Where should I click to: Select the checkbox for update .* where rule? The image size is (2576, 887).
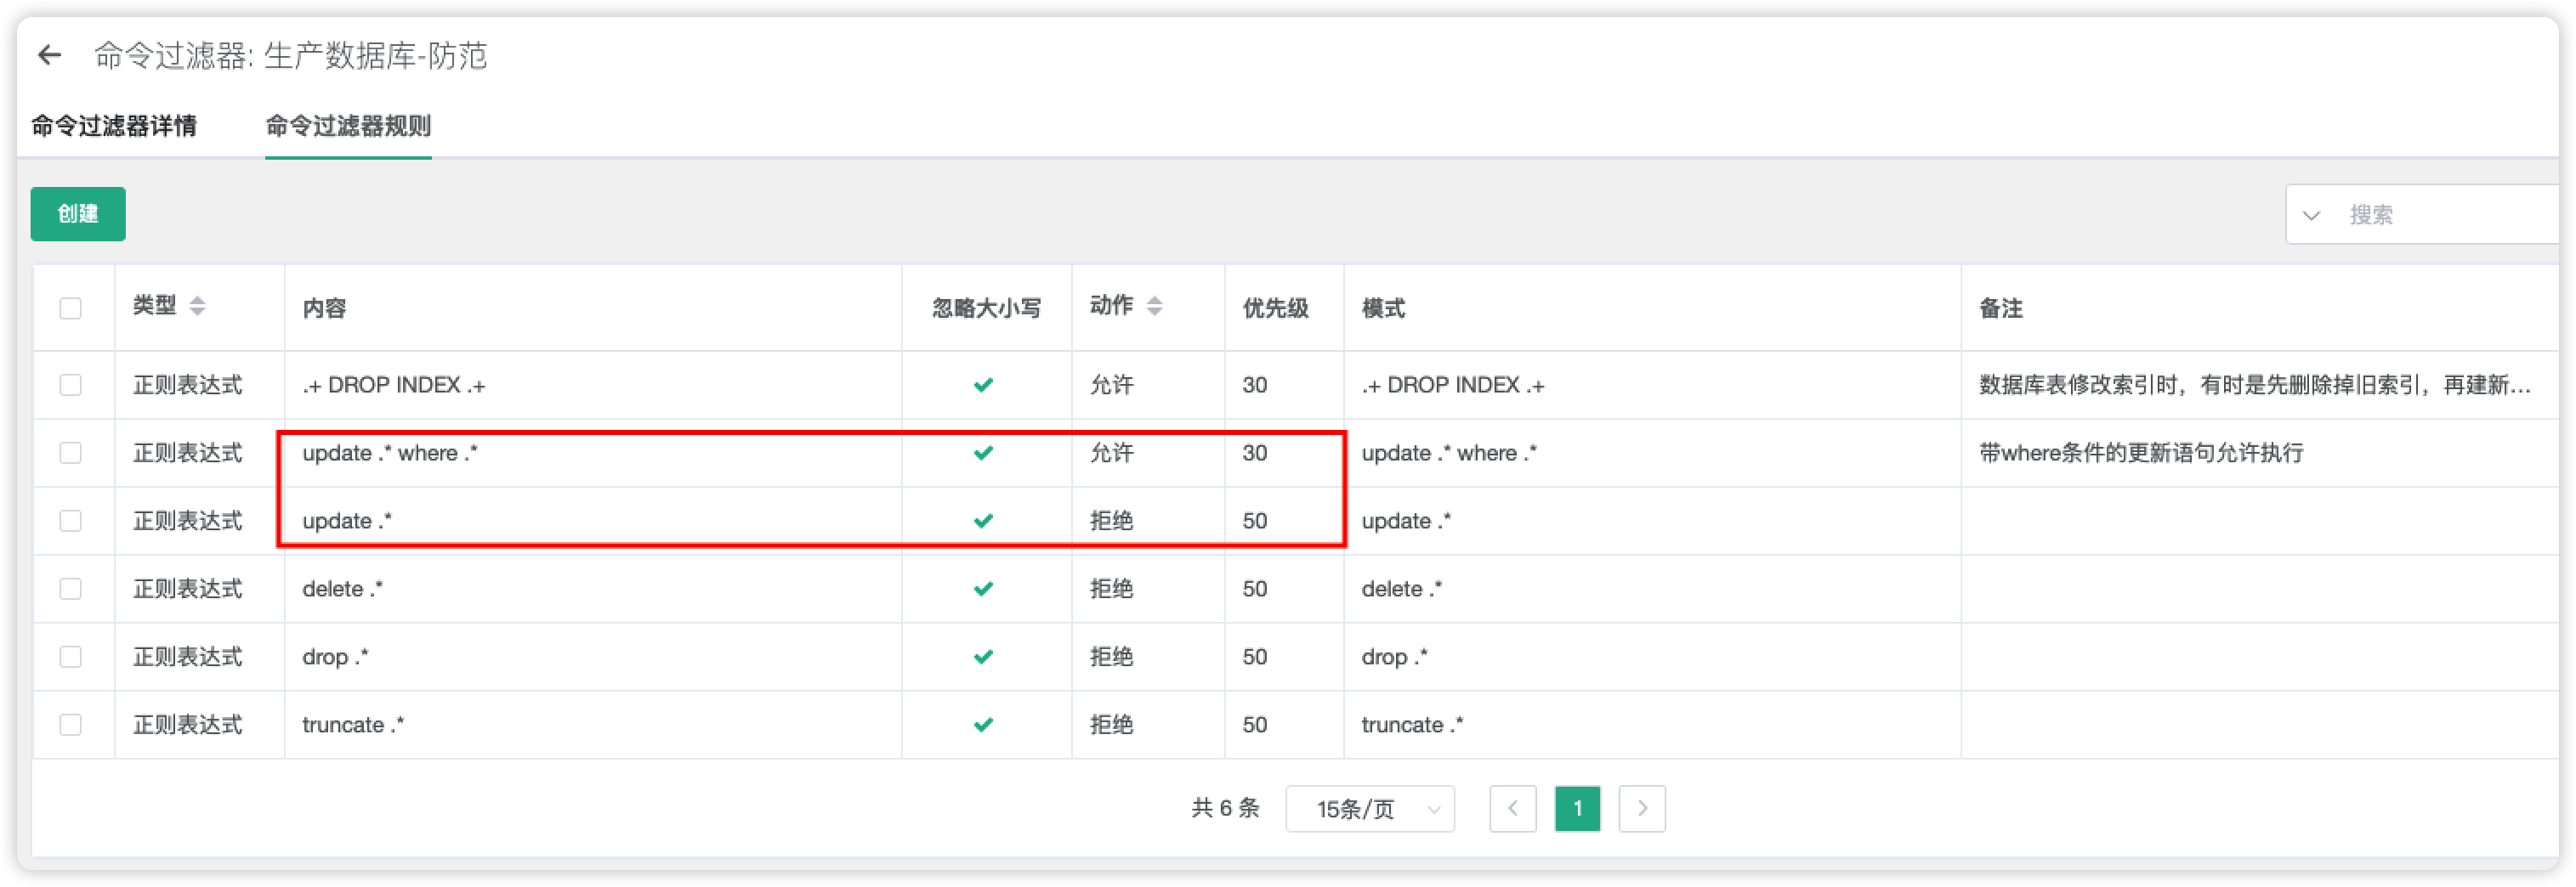point(71,453)
